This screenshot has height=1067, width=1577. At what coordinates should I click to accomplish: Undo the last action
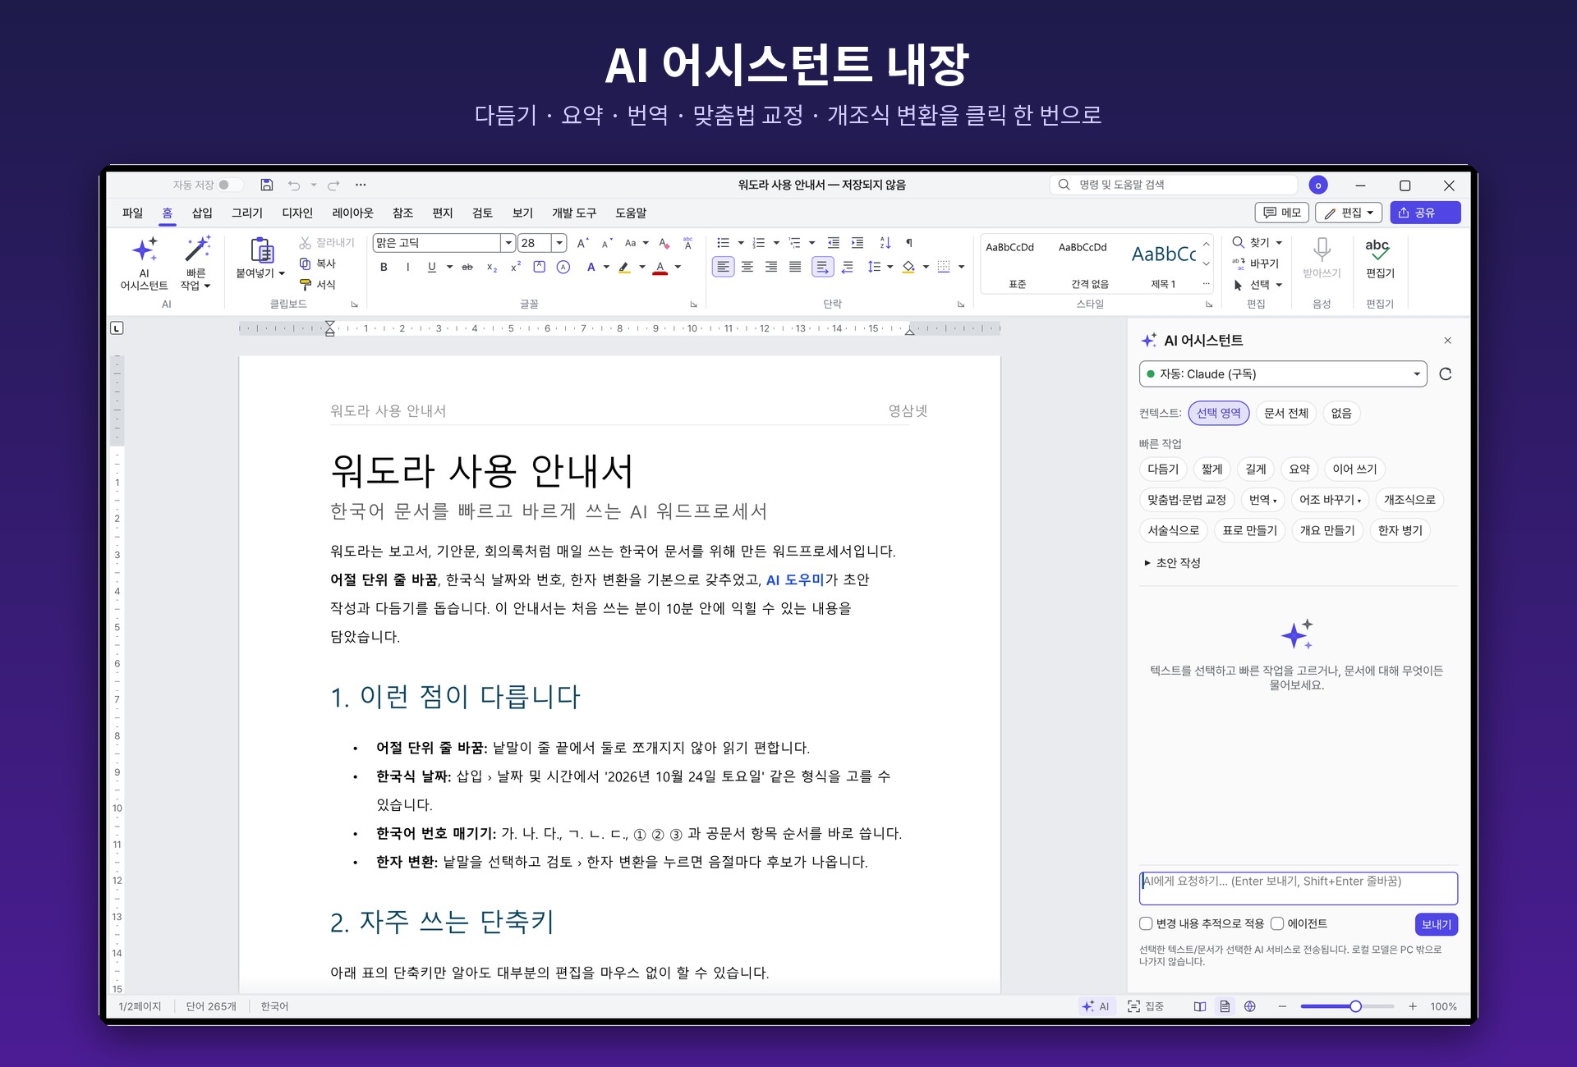(294, 185)
